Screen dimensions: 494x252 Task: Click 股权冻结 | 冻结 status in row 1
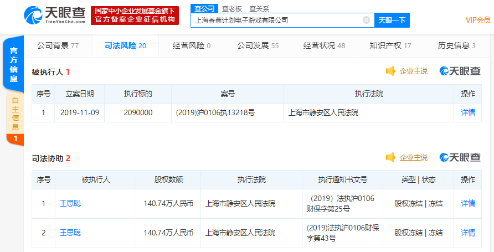pyautogui.click(x=418, y=203)
